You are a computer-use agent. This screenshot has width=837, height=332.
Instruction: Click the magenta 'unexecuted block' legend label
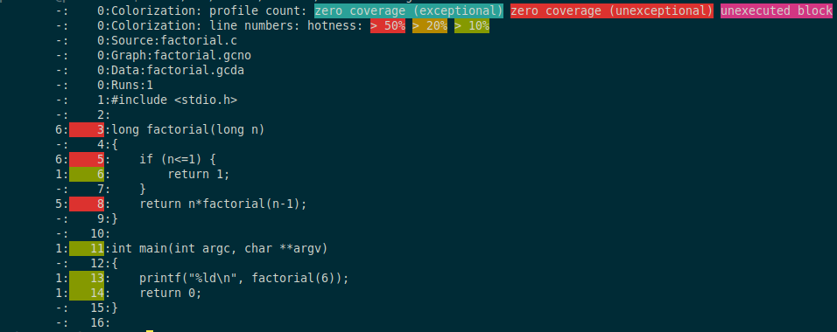(777, 10)
